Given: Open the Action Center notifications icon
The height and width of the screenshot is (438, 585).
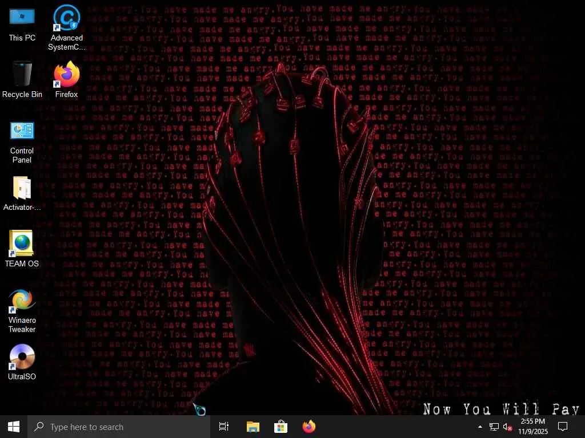Looking at the screenshot, I should coord(563,427).
